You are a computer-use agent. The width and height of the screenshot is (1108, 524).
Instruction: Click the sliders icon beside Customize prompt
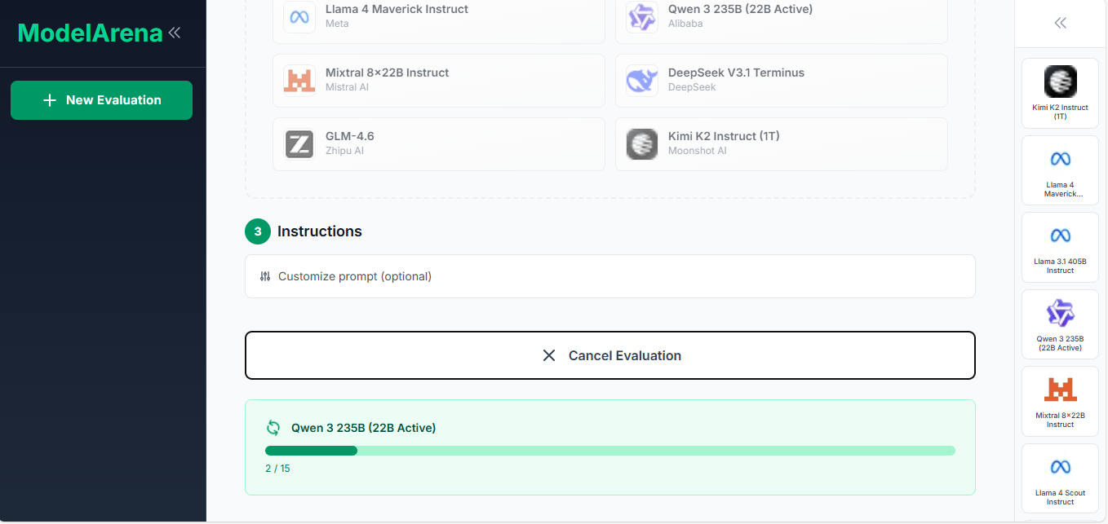pyautogui.click(x=265, y=276)
